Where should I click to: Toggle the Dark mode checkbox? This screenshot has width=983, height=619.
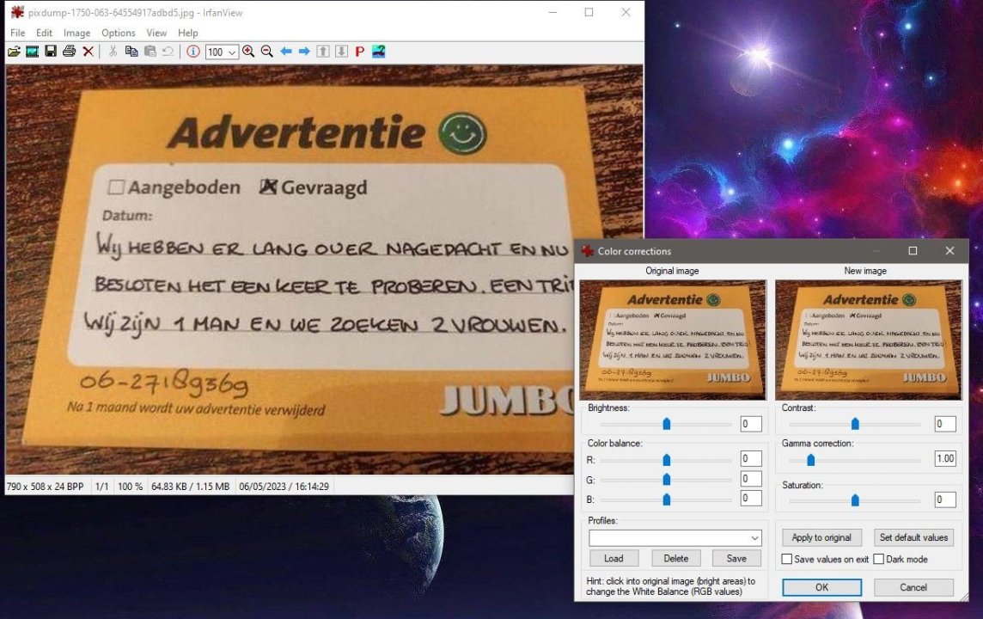879,560
